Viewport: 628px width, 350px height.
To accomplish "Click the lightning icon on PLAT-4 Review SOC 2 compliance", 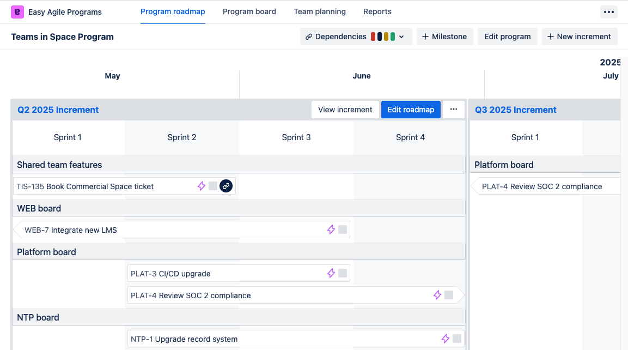I will 437,295.
